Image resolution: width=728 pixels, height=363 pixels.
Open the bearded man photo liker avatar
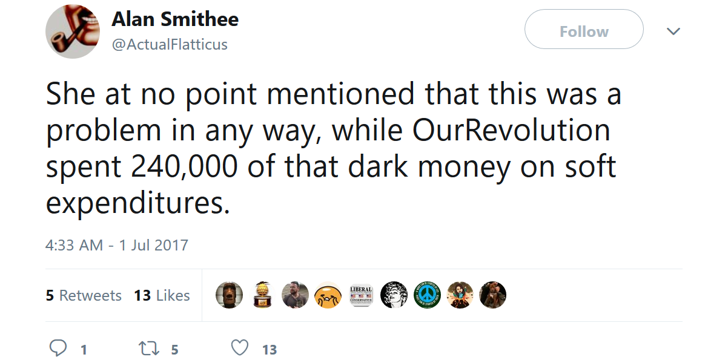coord(295,295)
